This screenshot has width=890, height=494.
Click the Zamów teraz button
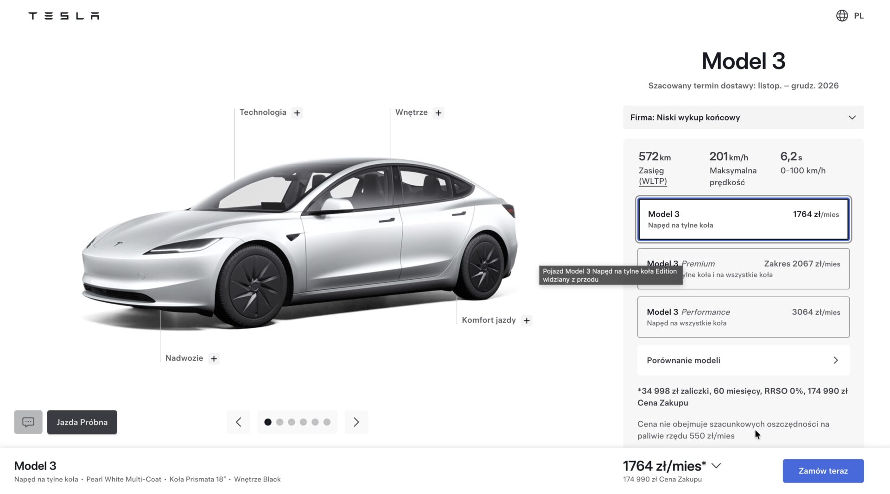(x=823, y=471)
